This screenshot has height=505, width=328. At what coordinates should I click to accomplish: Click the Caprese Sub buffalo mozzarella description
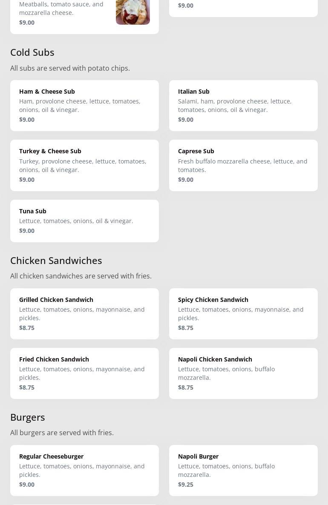tap(242, 165)
